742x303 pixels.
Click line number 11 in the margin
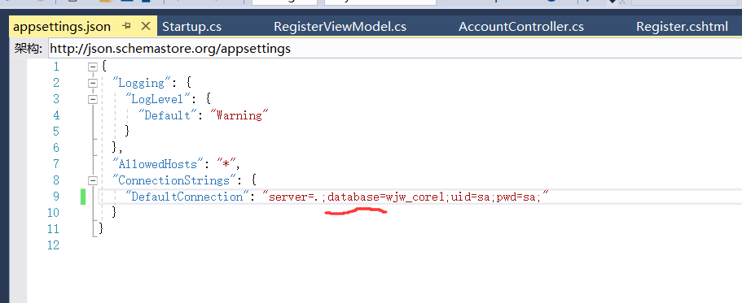53,229
